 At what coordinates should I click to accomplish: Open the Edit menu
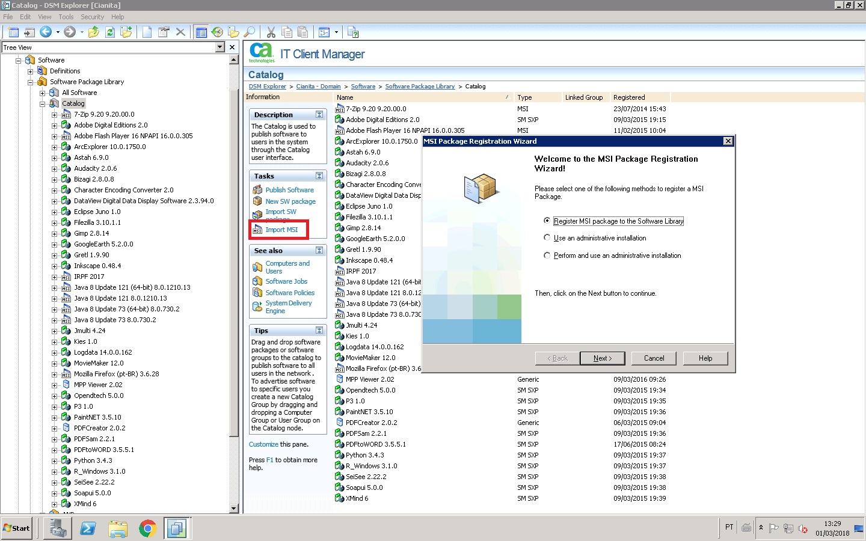coord(25,17)
